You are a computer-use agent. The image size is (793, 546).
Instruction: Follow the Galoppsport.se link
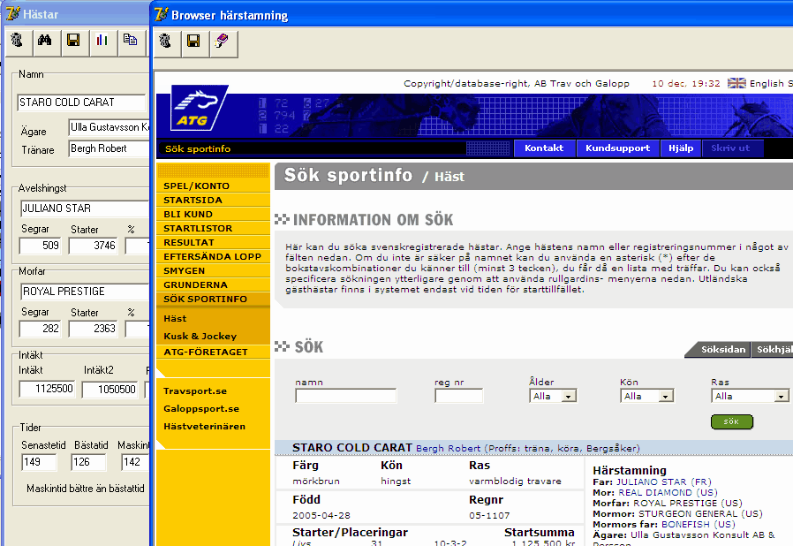(201, 409)
